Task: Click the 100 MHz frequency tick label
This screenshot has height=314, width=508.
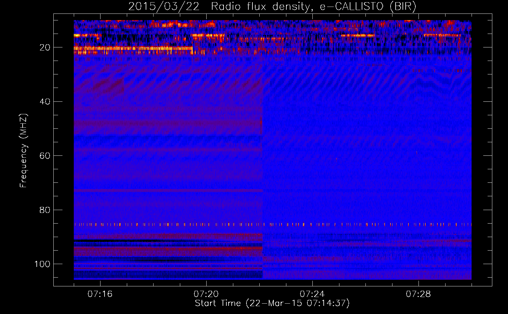Action: 42,264
